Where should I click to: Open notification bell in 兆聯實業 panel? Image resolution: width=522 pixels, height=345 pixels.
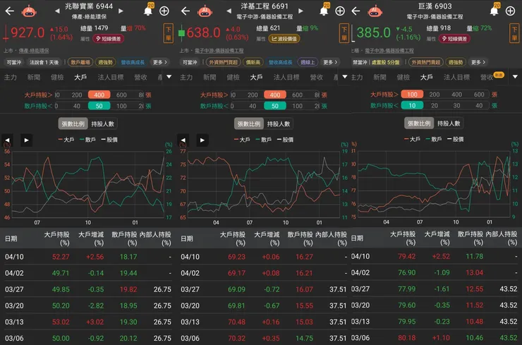point(148,11)
